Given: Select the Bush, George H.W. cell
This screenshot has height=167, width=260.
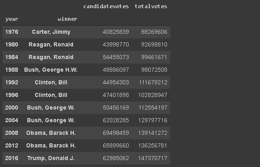Looking at the screenshot, I should pos(51,70).
